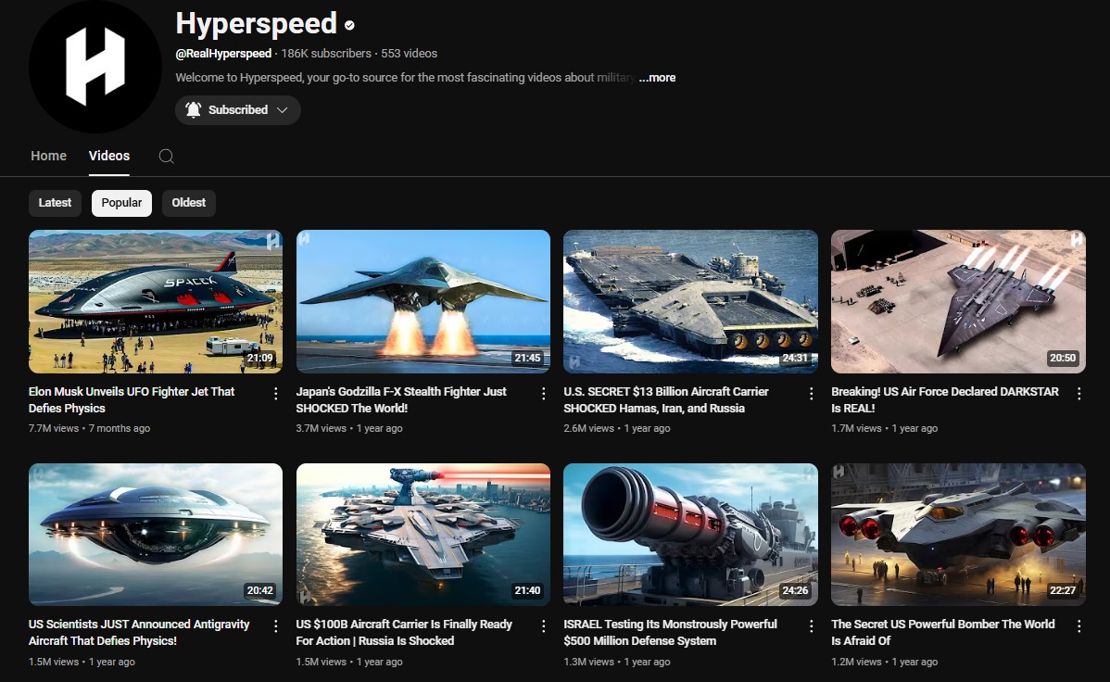The height and width of the screenshot is (682, 1110).
Task: Open the Elon Musk UFO Fighter Jet thumbnail
Action: click(155, 301)
